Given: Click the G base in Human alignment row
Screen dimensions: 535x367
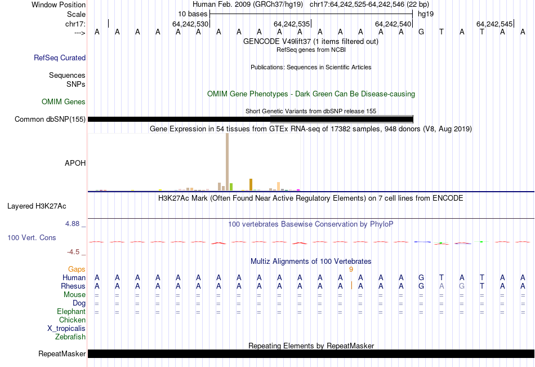Looking at the screenshot, I should click(x=421, y=277).
